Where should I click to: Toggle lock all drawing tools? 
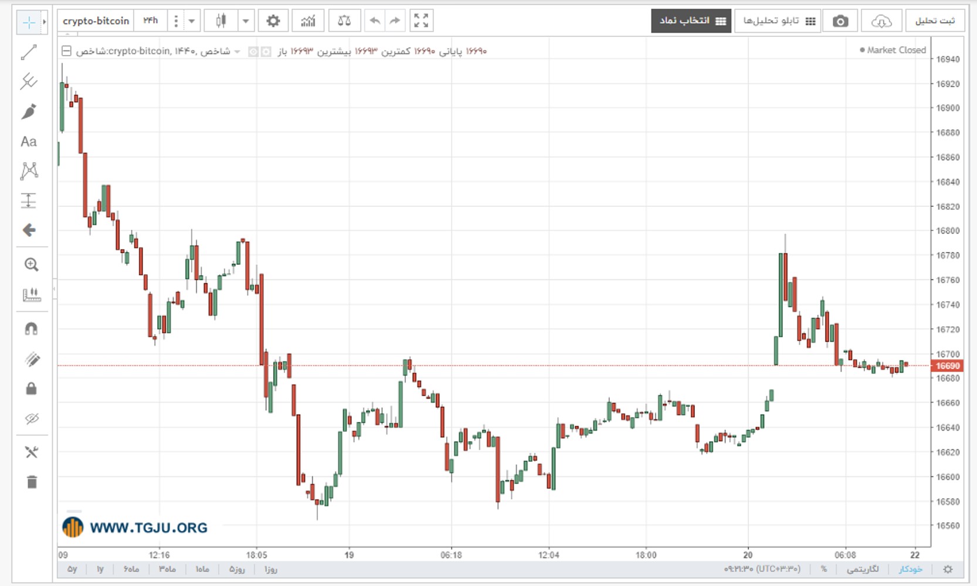[x=32, y=389]
